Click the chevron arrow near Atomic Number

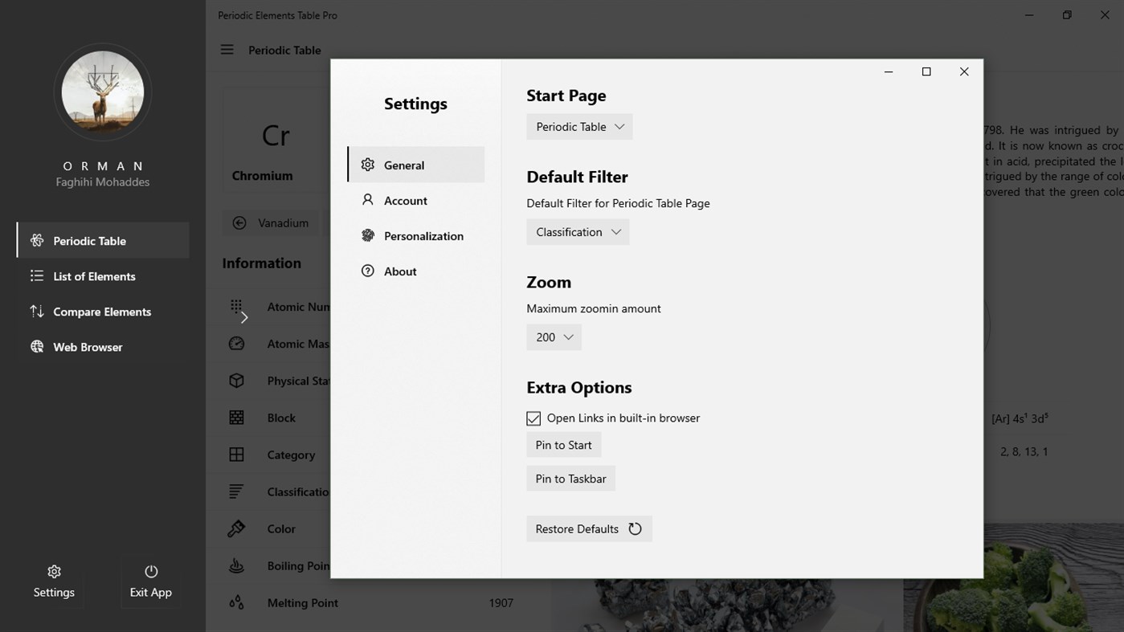tap(244, 317)
